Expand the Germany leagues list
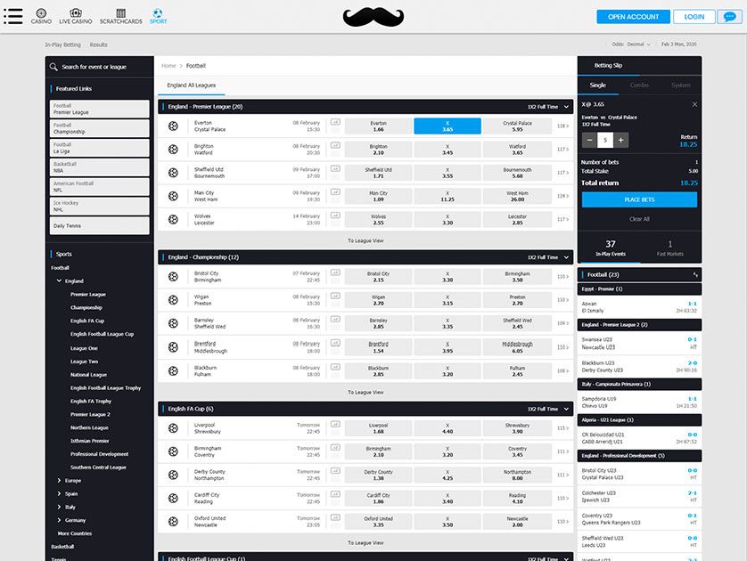Screen dimensions: 747x561 click(59, 520)
